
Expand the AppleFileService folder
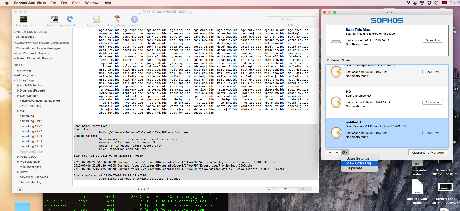click(x=18, y=85)
